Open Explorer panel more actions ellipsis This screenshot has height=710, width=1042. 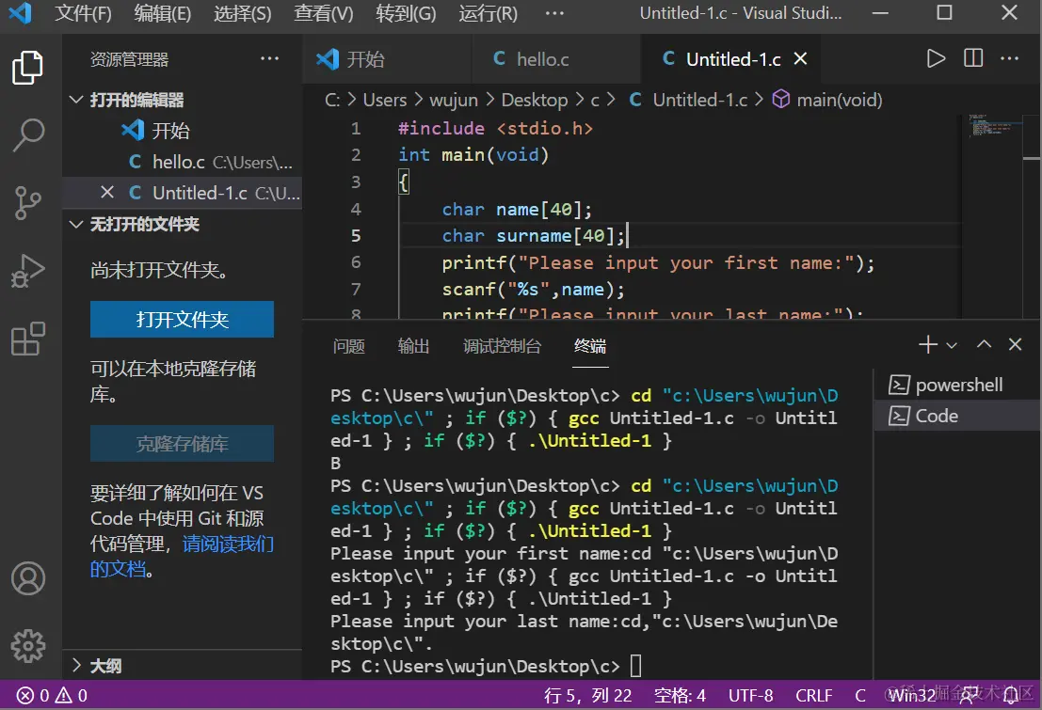pyautogui.click(x=269, y=58)
